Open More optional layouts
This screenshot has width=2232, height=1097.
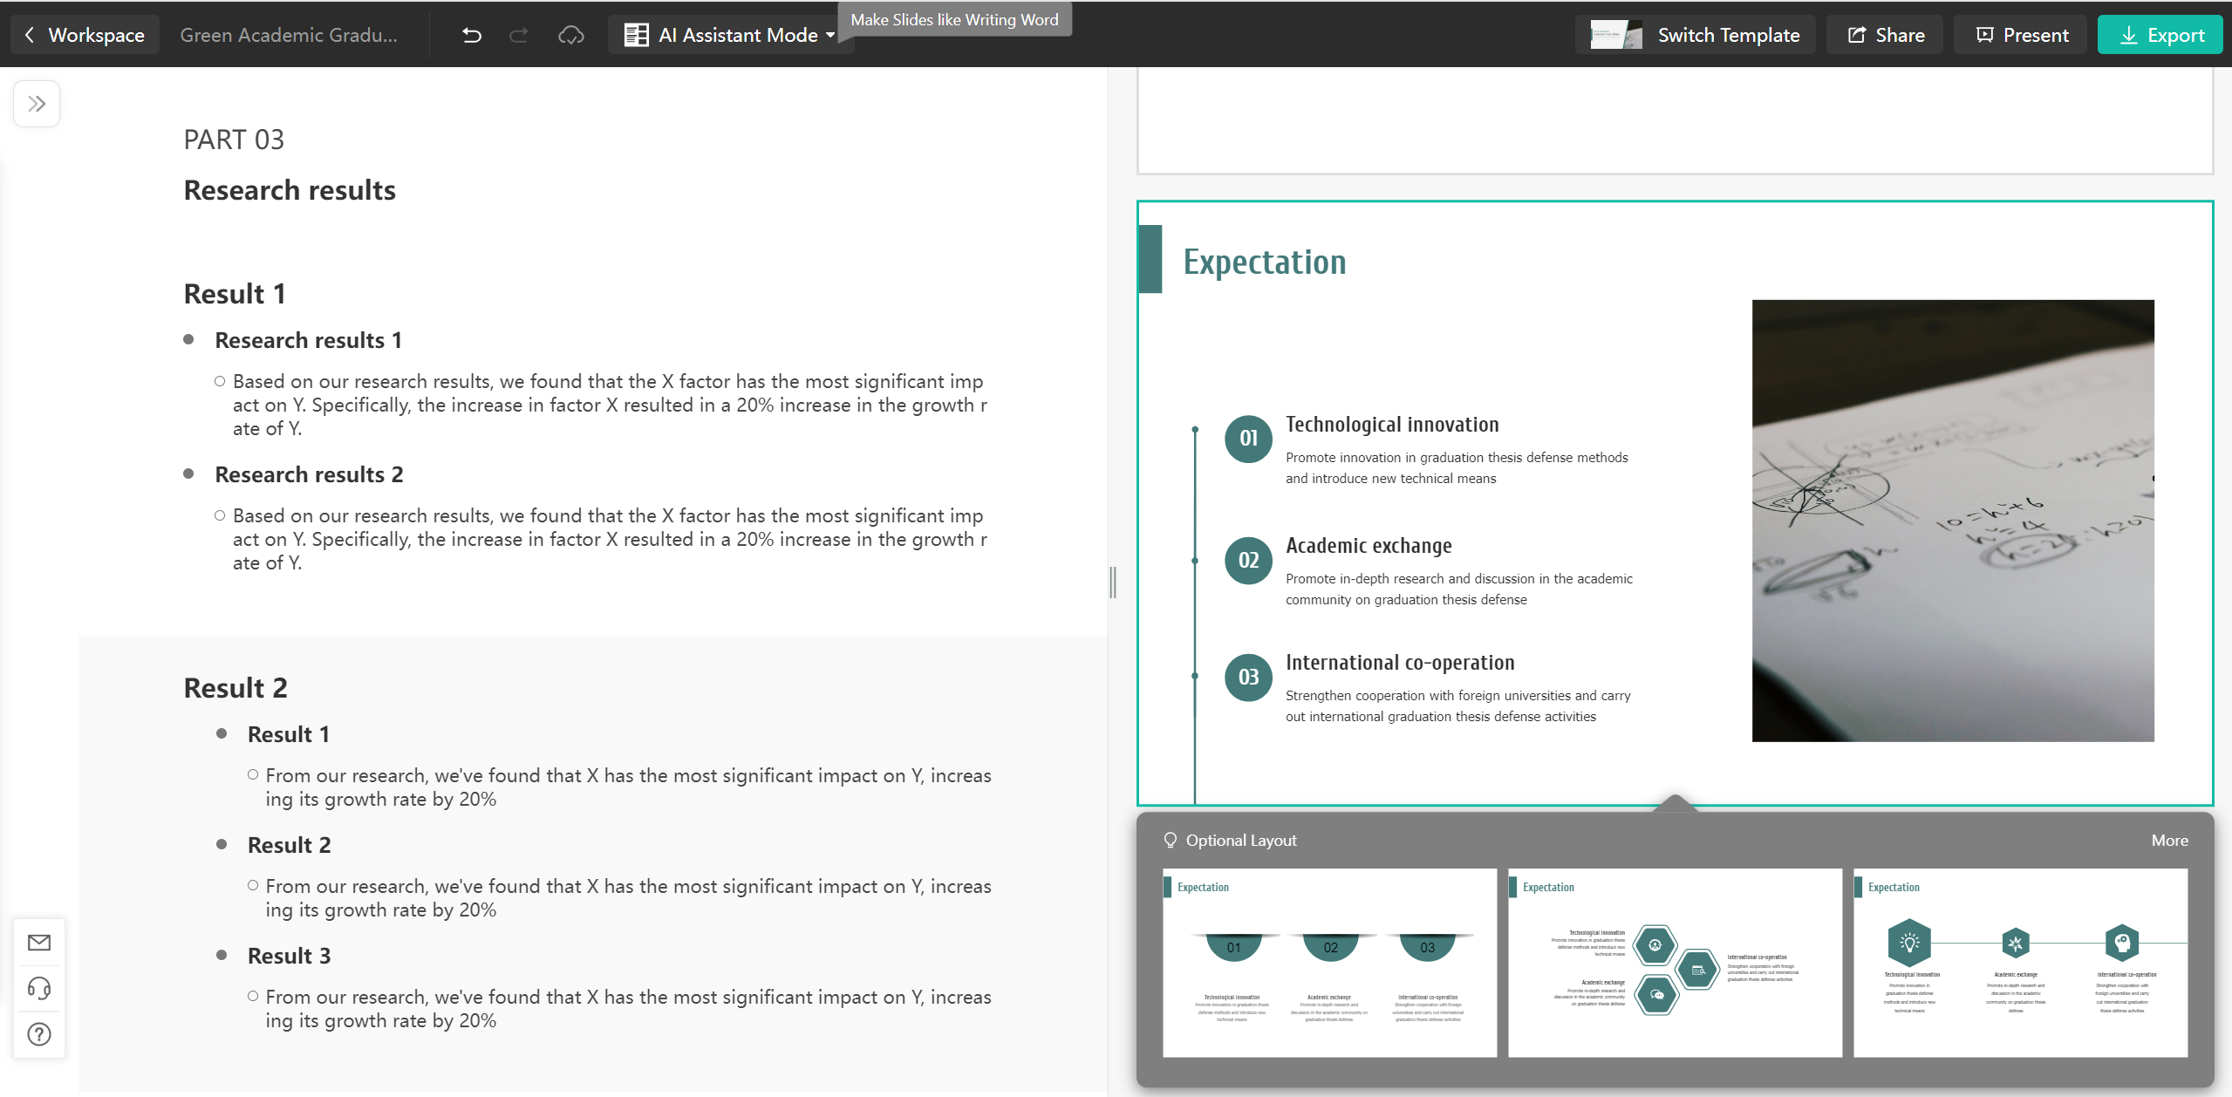tap(2169, 841)
